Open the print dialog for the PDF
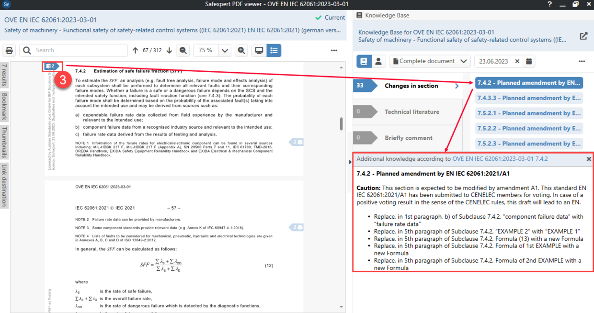 coord(9,50)
